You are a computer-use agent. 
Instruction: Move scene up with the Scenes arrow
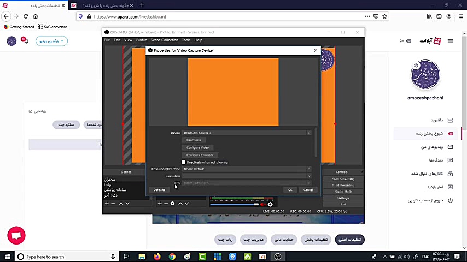tap(121, 204)
